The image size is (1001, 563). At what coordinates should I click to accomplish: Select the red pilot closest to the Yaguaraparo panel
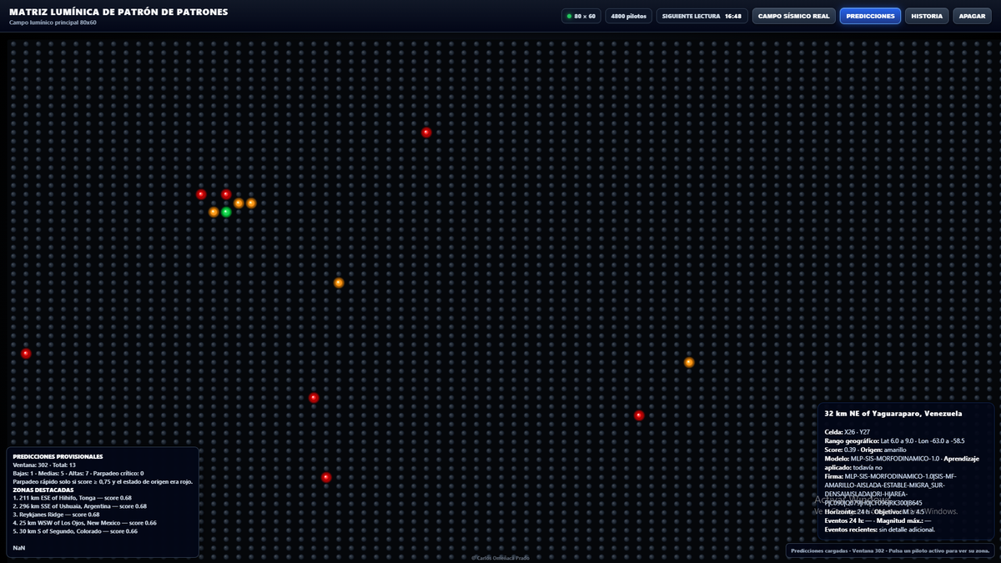[x=639, y=415]
